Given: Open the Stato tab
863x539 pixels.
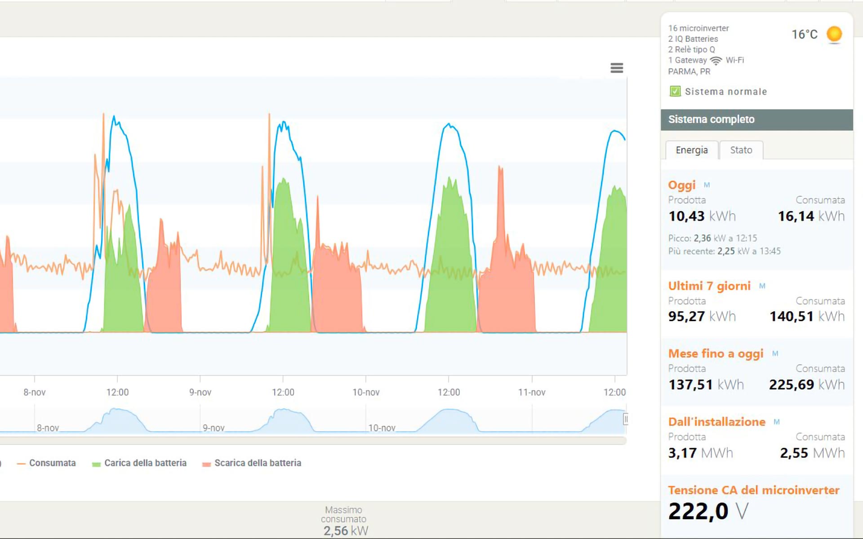Looking at the screenshot, I should [741, 150].
